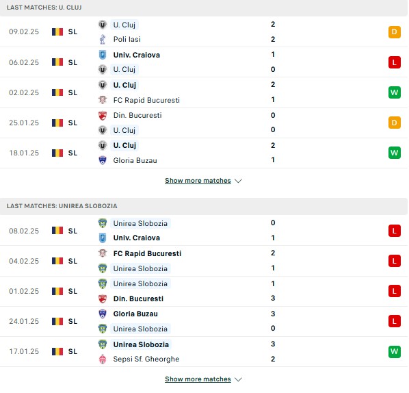The height and width of the screenshot is (393, 409).
Task: Open Gloria Buzau link in 24.01.25 match
Action: point(135,314)
